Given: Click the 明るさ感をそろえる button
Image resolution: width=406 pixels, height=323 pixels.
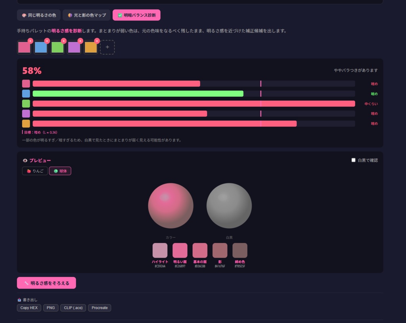Looking at the screenshot, I should coord(47,283).
